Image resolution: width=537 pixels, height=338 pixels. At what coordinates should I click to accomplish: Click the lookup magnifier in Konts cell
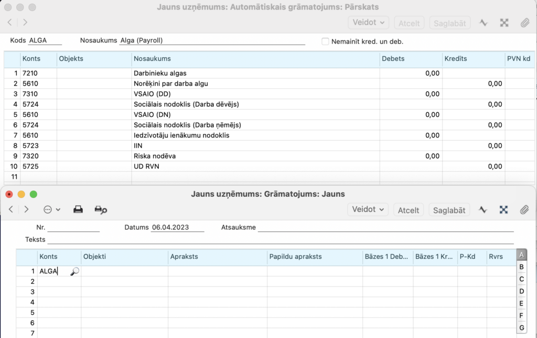74,271
